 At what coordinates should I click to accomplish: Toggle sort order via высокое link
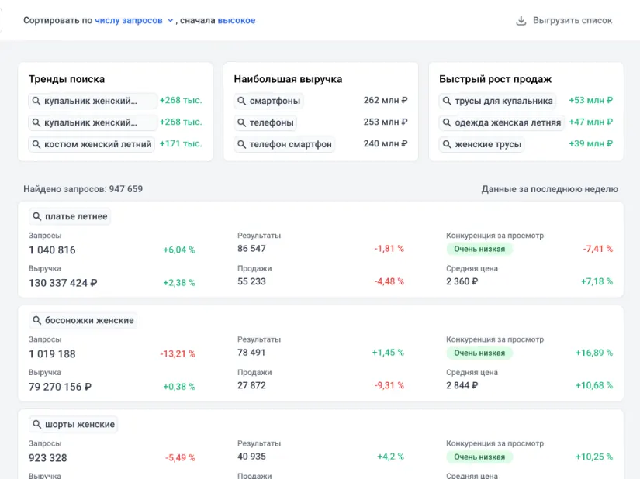(x=237, y=20)
